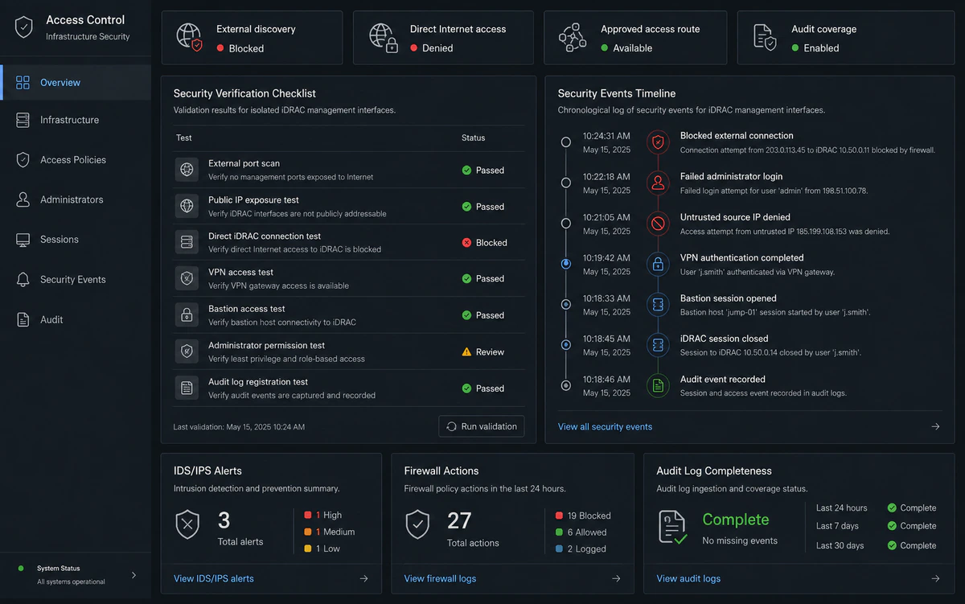Click the Direct iDRAC connection test server icon
Image resolution: width=965 pixels, height=604 pixels.
pos(187,242)
